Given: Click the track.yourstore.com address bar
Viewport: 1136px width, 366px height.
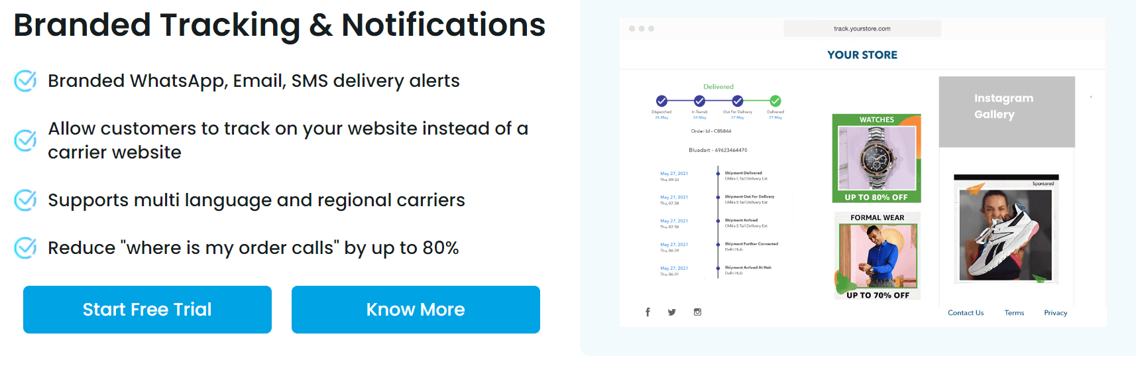Looking at the screenshot, I should point(862,29).
